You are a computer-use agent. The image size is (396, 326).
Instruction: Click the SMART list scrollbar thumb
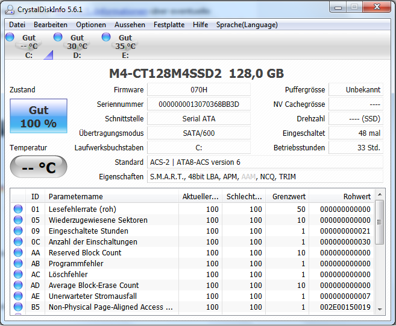pos(379,222)
